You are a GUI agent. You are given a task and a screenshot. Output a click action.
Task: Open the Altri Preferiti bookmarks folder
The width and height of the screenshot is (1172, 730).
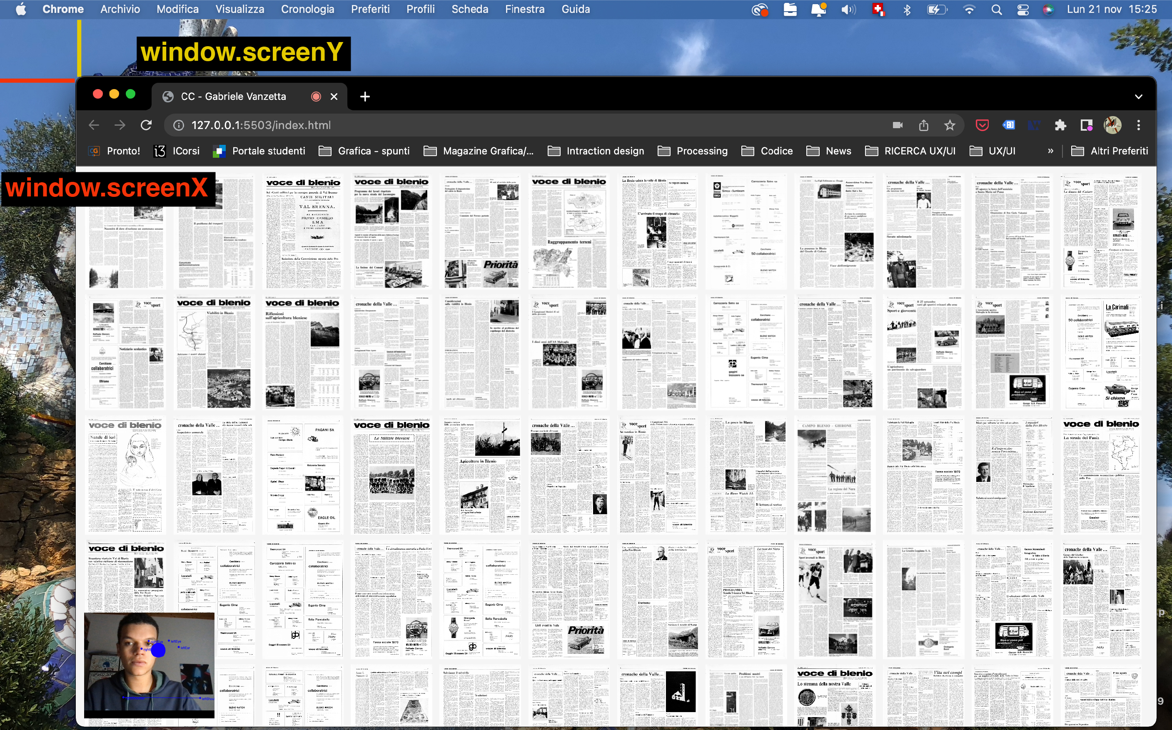click(x=1110, y=151)
